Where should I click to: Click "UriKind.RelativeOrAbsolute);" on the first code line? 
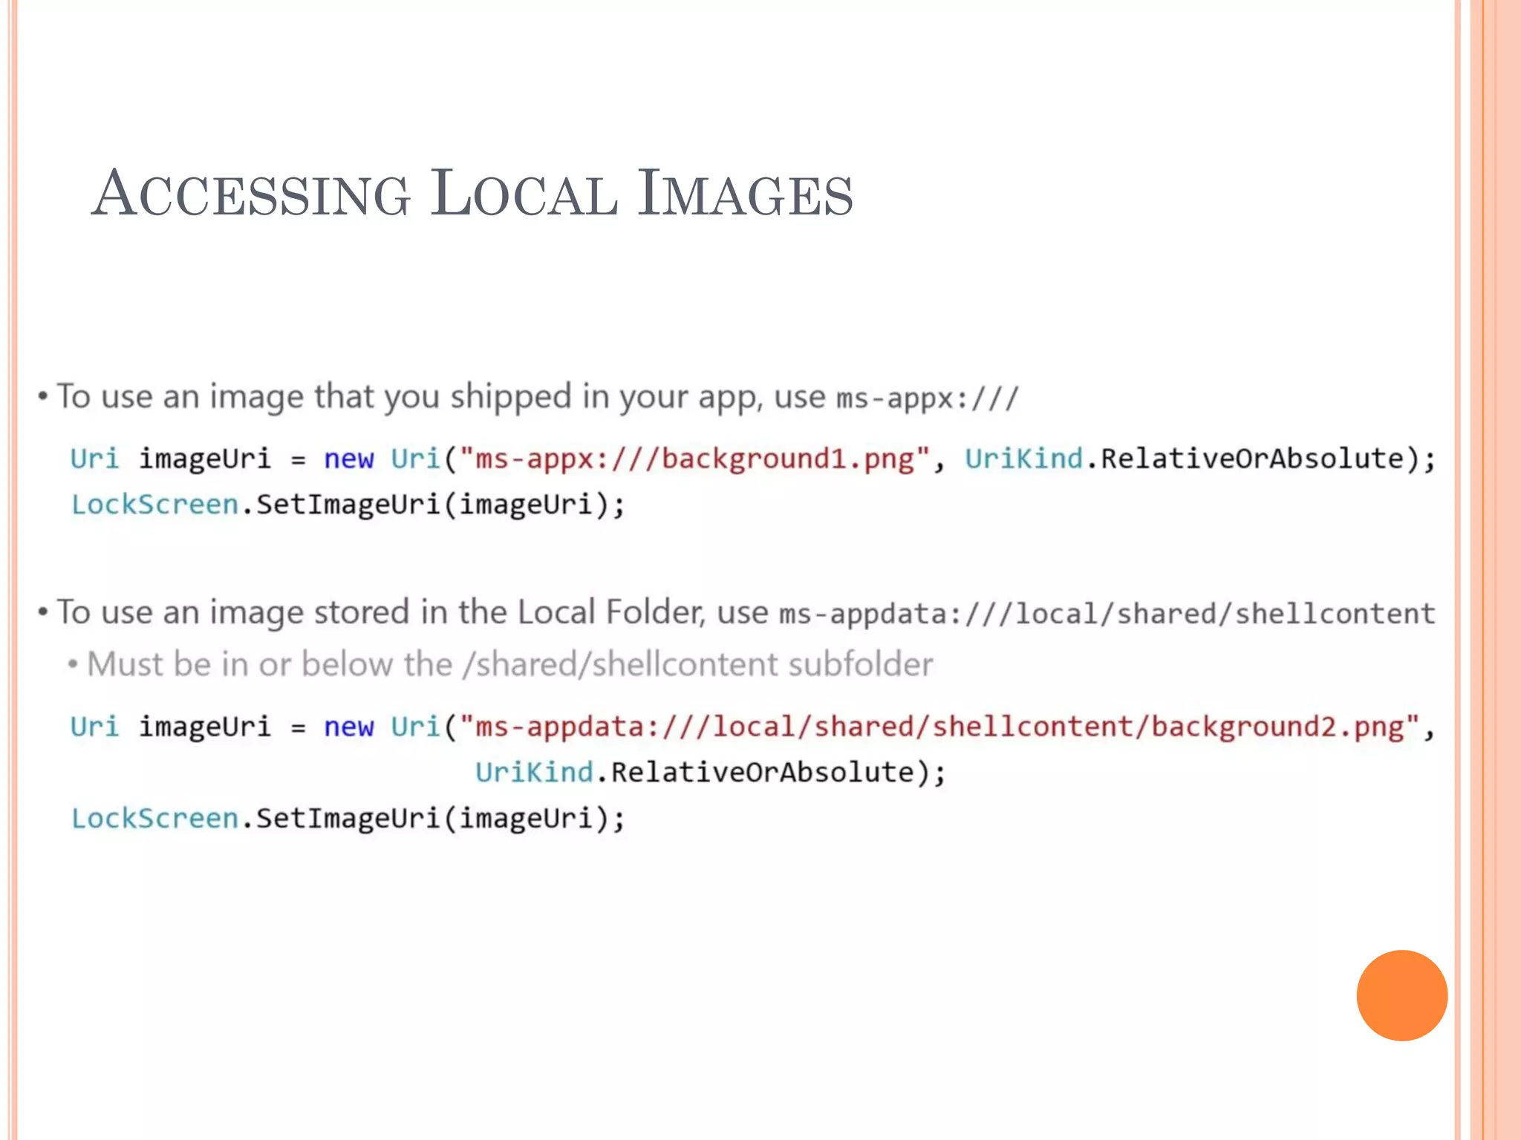pos(1201,459)
